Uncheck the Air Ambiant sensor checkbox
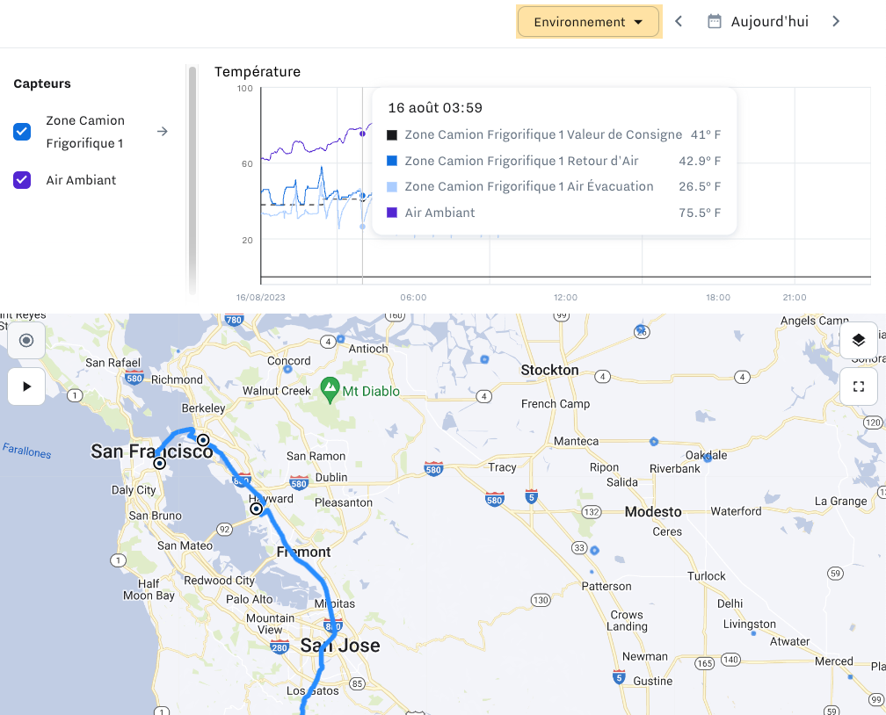This screenshot has width=886, height=715. click(22, 180)
